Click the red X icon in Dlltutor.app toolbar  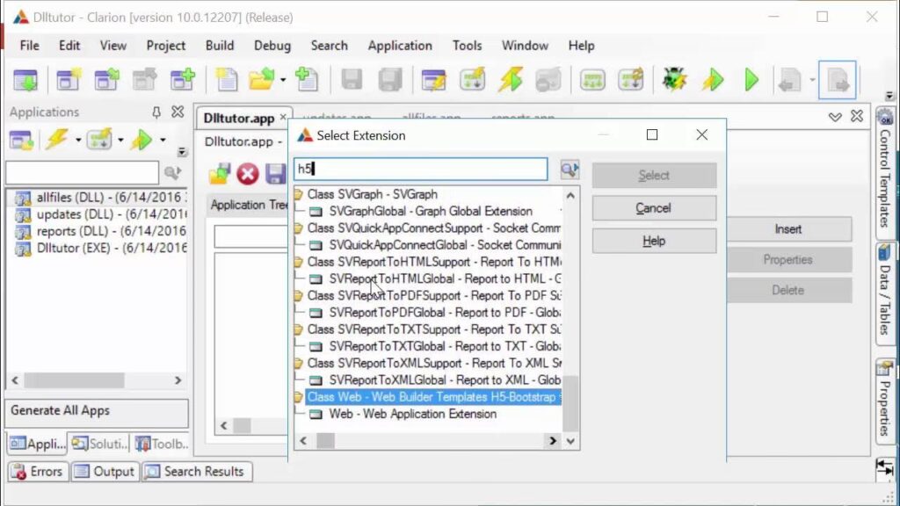click(x=248, y=174)
